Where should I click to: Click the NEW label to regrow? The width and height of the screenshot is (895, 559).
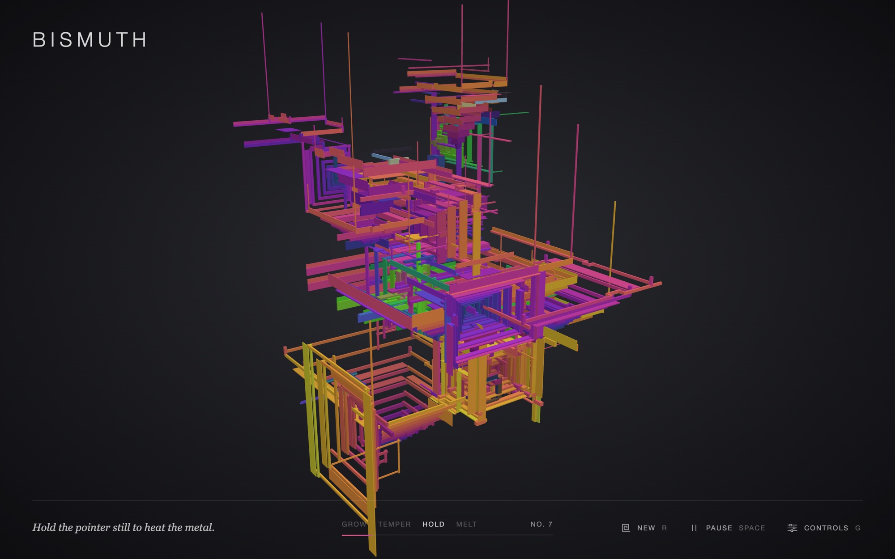(646, 528)
